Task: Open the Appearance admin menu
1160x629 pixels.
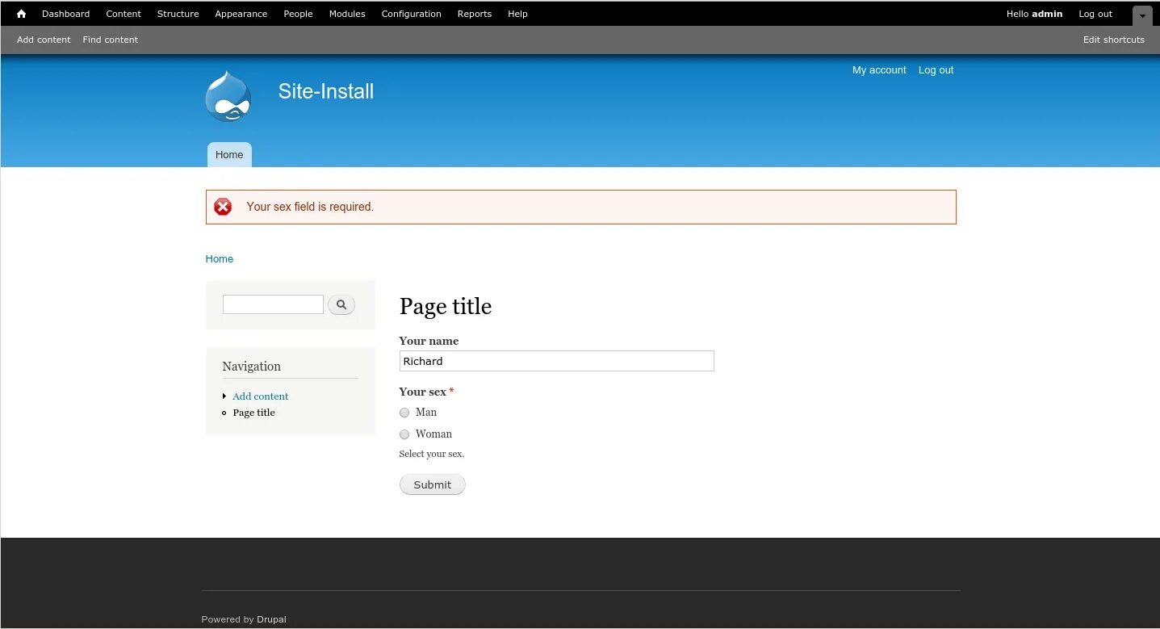Action: point(241,14)
